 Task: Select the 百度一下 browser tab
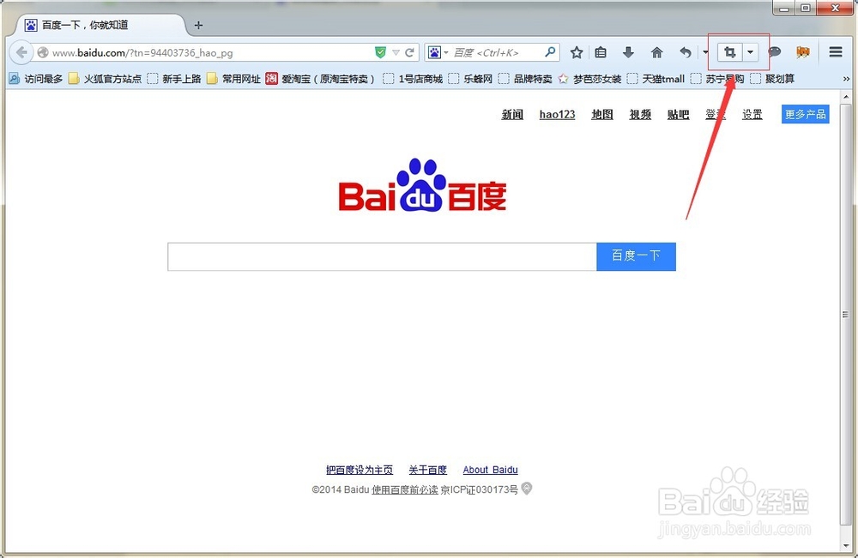(100, 25)
